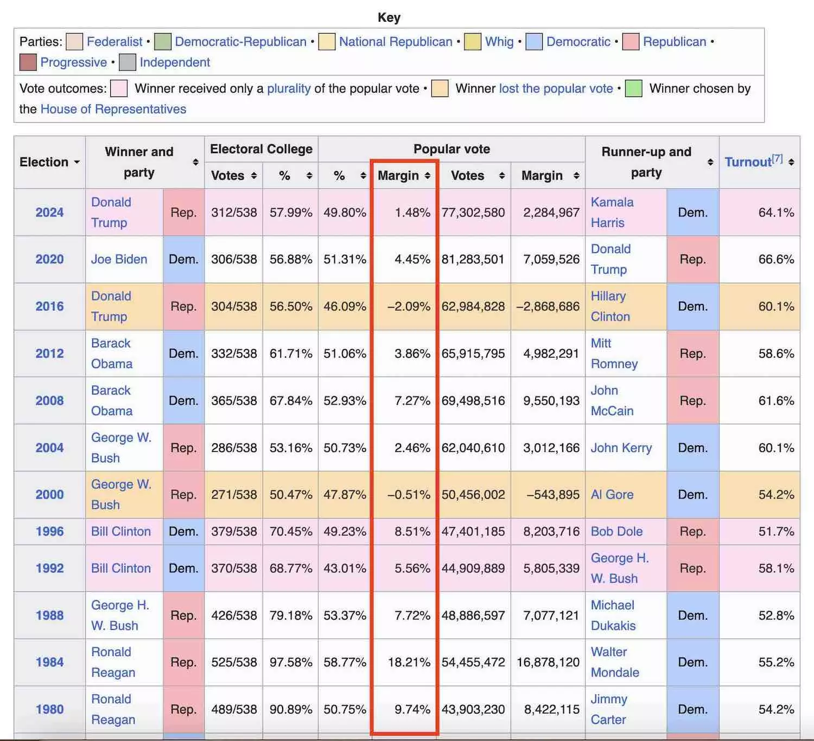The width and height of the screenshot is (814, 741).
Task: Open the 2004 election link
Action: (49, 448)
